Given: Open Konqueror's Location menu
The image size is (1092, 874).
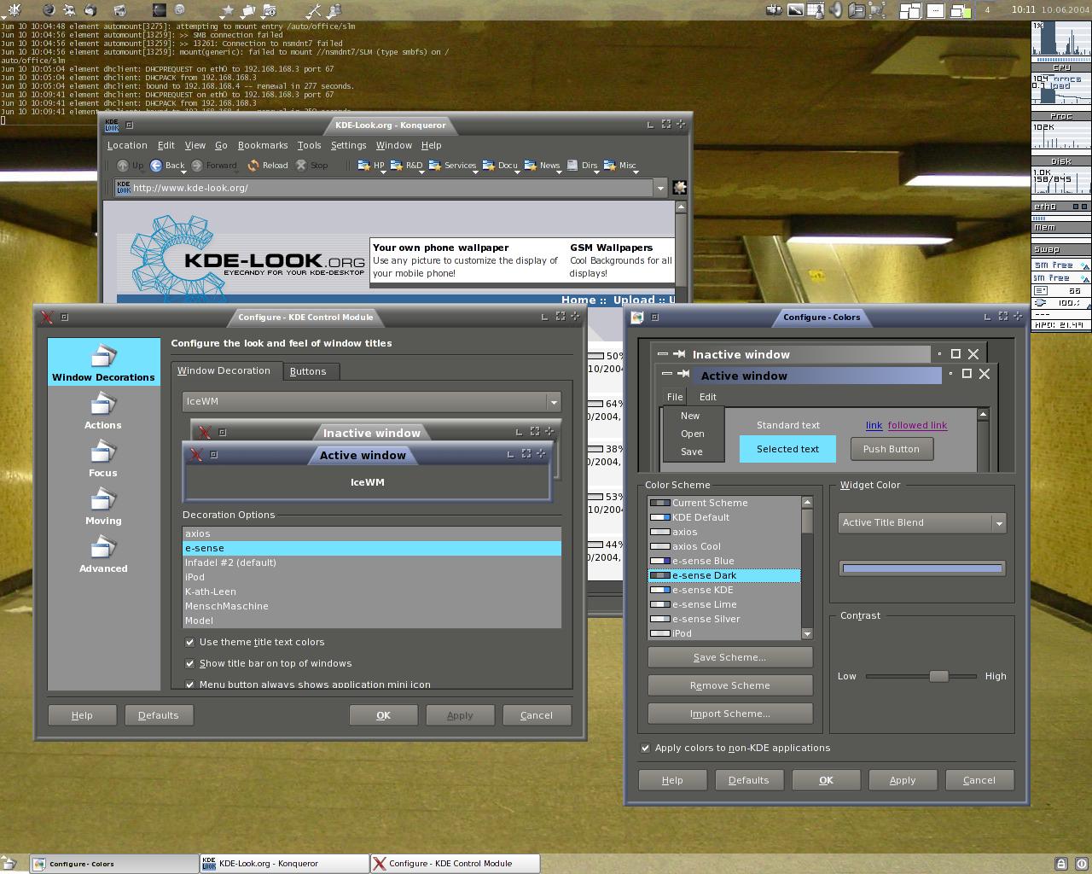Looking at the screenshot, I should coord(127,145).
